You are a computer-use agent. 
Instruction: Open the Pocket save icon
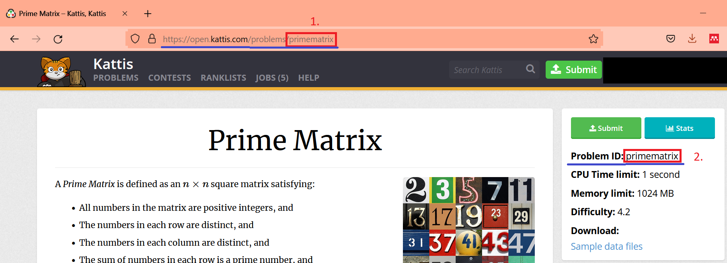click(671, 39)
